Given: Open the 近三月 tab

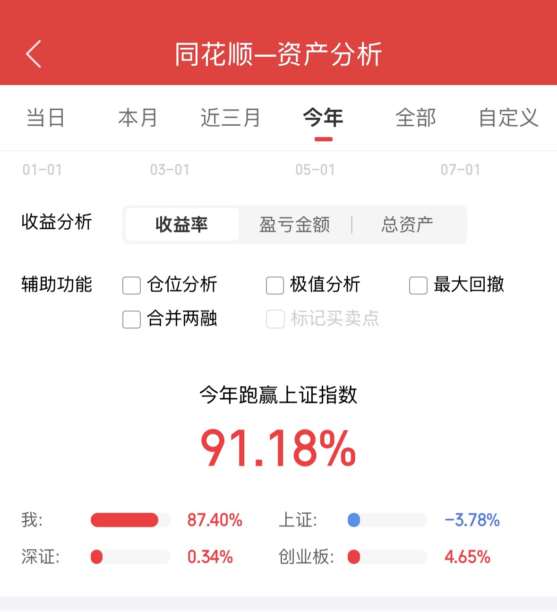Looking at the screenshot, I should click(230, 118).
